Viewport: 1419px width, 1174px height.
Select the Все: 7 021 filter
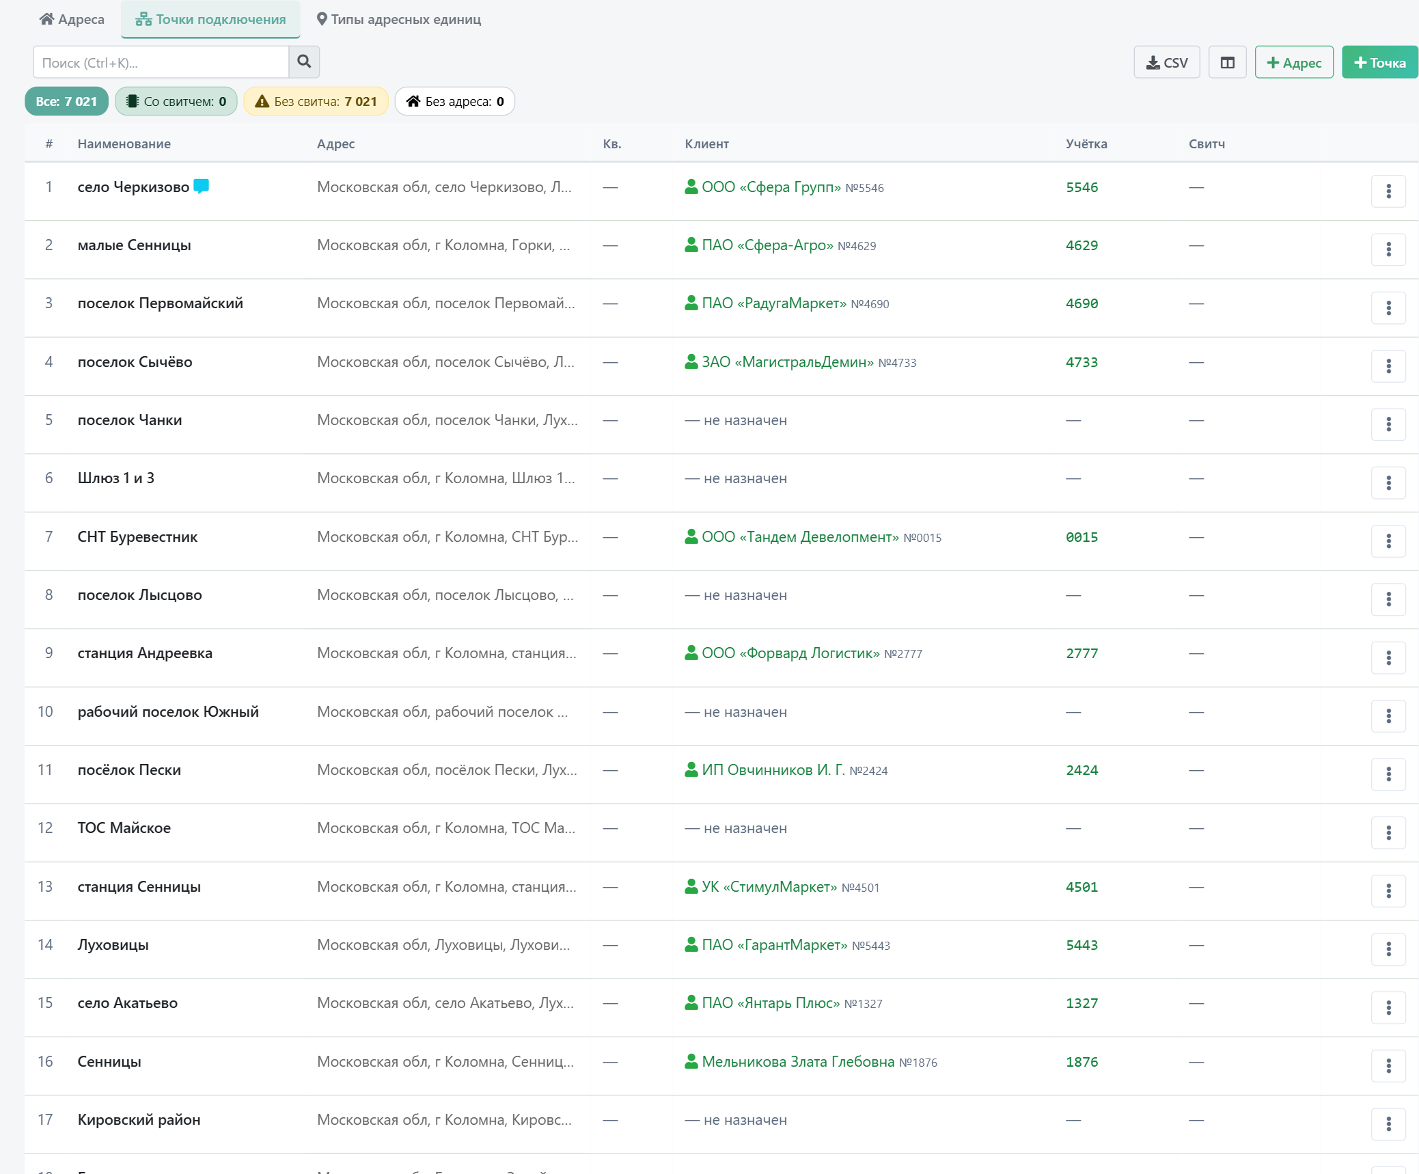(66, 101)
